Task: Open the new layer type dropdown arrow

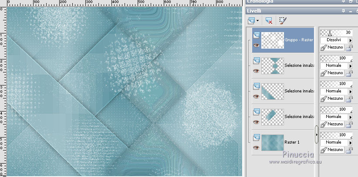Action: tap(258, 21)
